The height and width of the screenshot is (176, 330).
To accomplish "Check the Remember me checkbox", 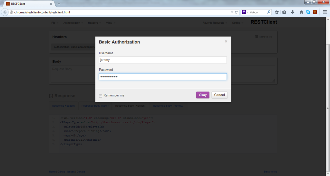I will [101, 95].
